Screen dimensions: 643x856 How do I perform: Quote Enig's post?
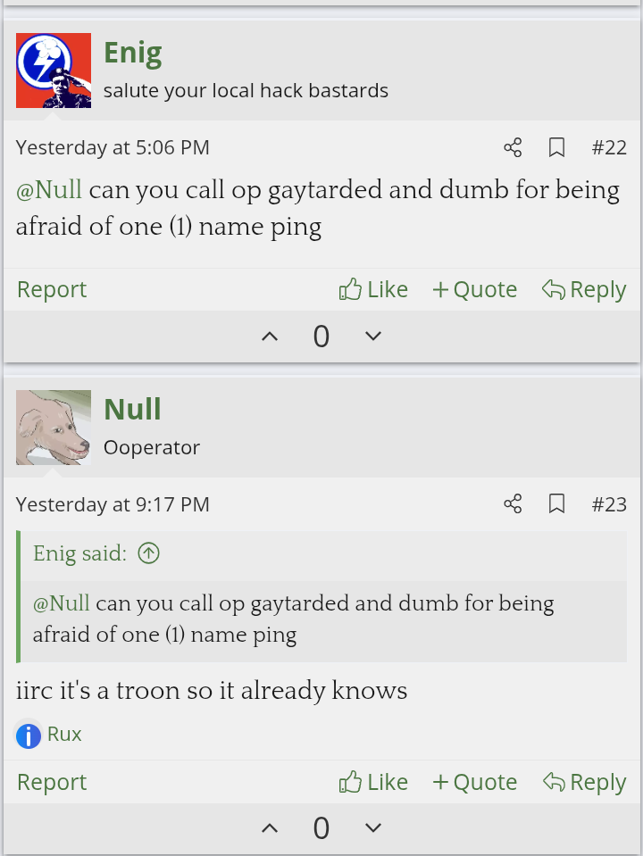coord(474,289)
